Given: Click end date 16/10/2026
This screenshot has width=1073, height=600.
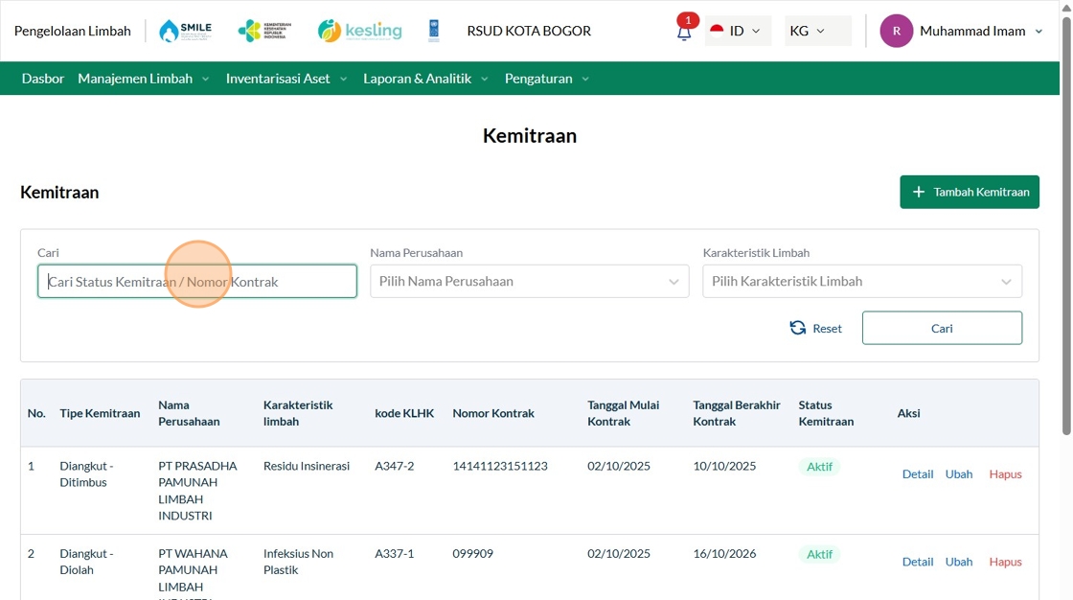Looking at the screenshot, I should (724, 553).
